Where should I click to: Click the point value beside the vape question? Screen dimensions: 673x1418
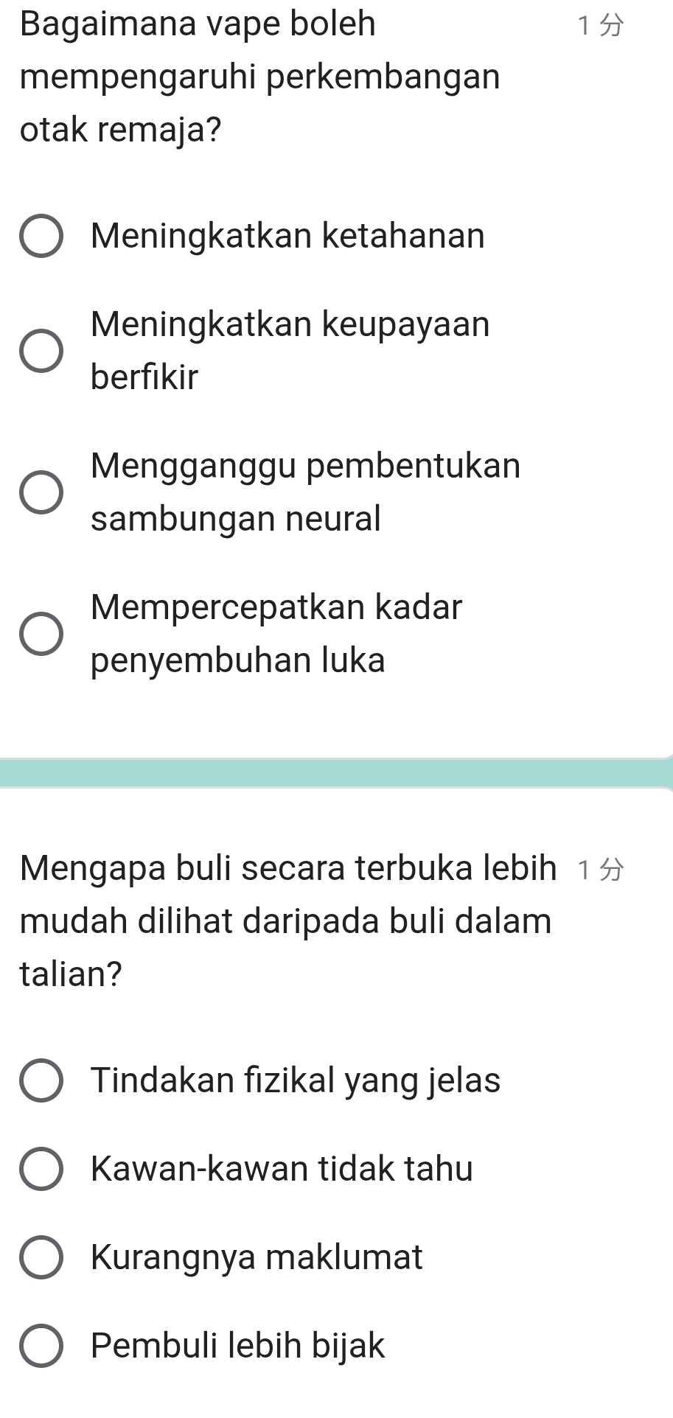tap(601, 26)
